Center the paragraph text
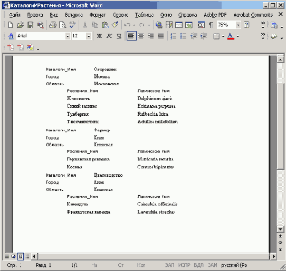 [141, 36]
